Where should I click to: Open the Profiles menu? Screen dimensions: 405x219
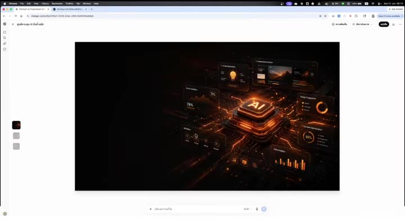pyautogui.click(x=70, y=3)
